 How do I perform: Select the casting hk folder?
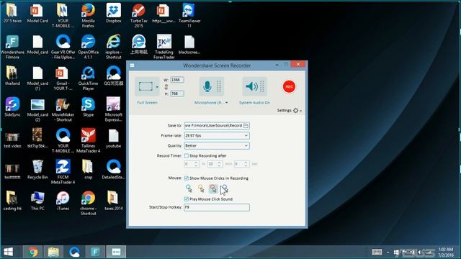tap(12, 201)
